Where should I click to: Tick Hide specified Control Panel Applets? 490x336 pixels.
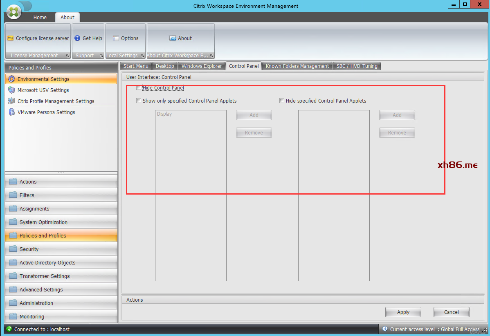[282, 101]
